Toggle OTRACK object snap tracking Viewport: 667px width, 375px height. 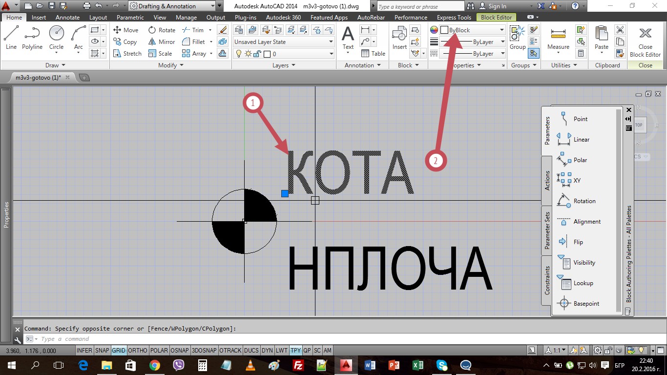[230, 351]
